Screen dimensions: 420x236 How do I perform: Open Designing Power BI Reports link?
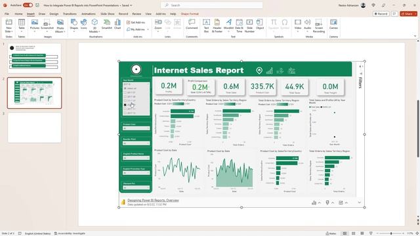point(153,200)
